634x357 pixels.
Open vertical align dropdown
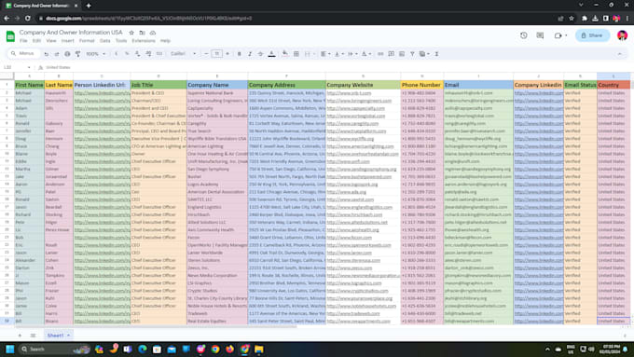coord(338,54)
